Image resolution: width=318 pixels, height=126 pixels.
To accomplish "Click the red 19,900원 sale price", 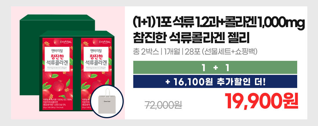I will tap(261, 101).
